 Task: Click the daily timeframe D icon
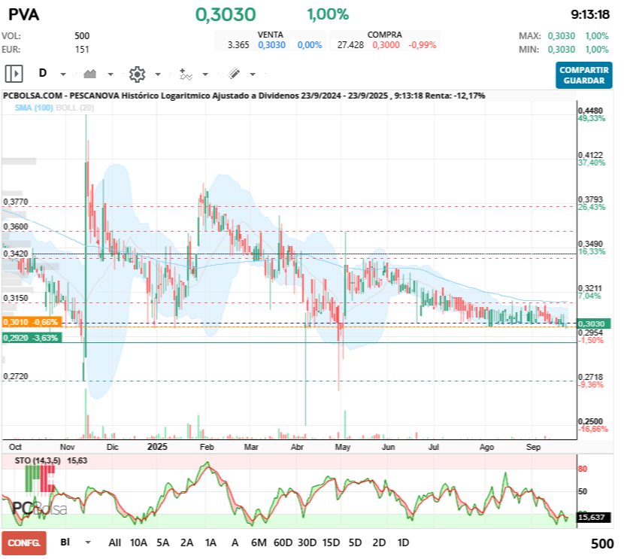[x=43, y=73]
